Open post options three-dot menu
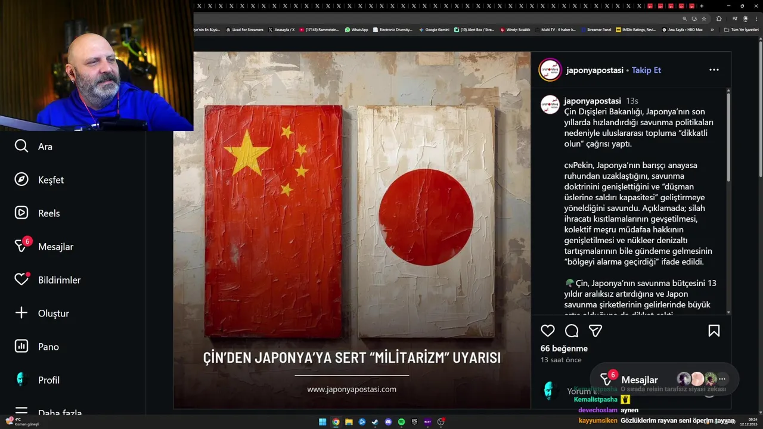763x429 pixels. click(x=714, y=70)
